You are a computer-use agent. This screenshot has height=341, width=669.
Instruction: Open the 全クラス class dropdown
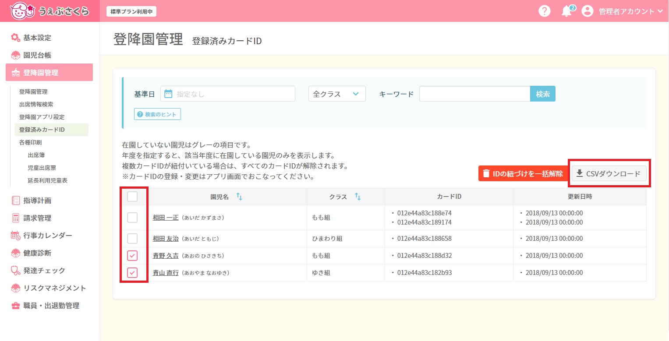coord(337,94)
